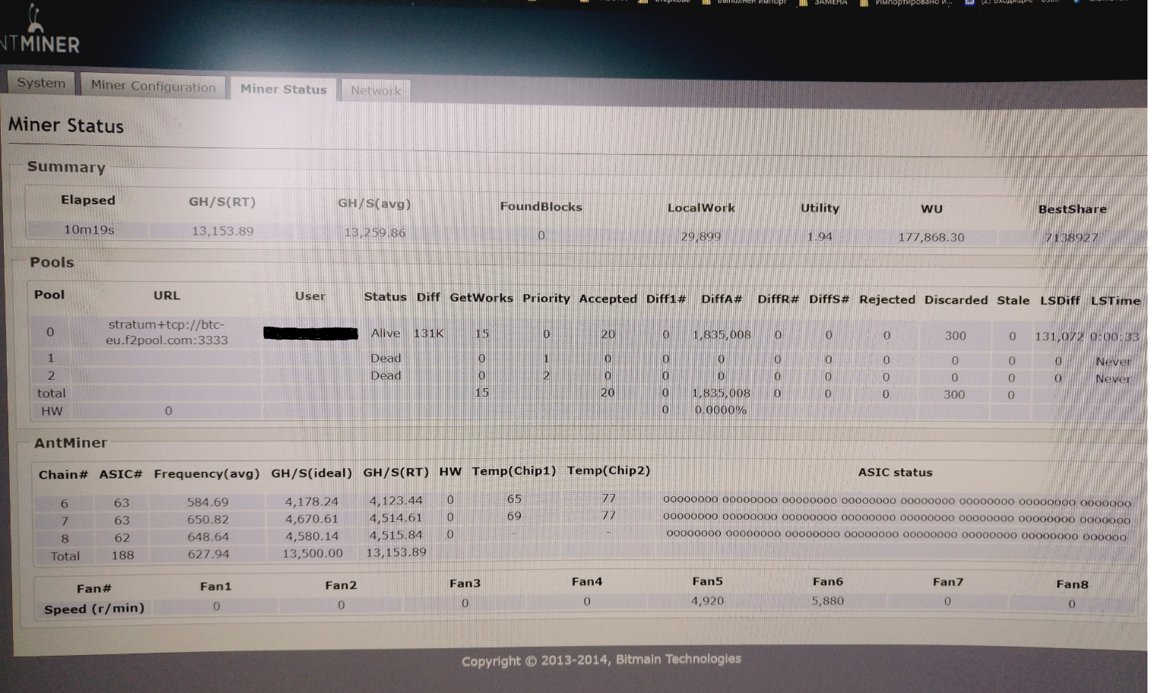Select chain 6 ideal hashrate 4,178.24
The width and height of the screenshot is (1152, 693).
[x=311, y=501]
